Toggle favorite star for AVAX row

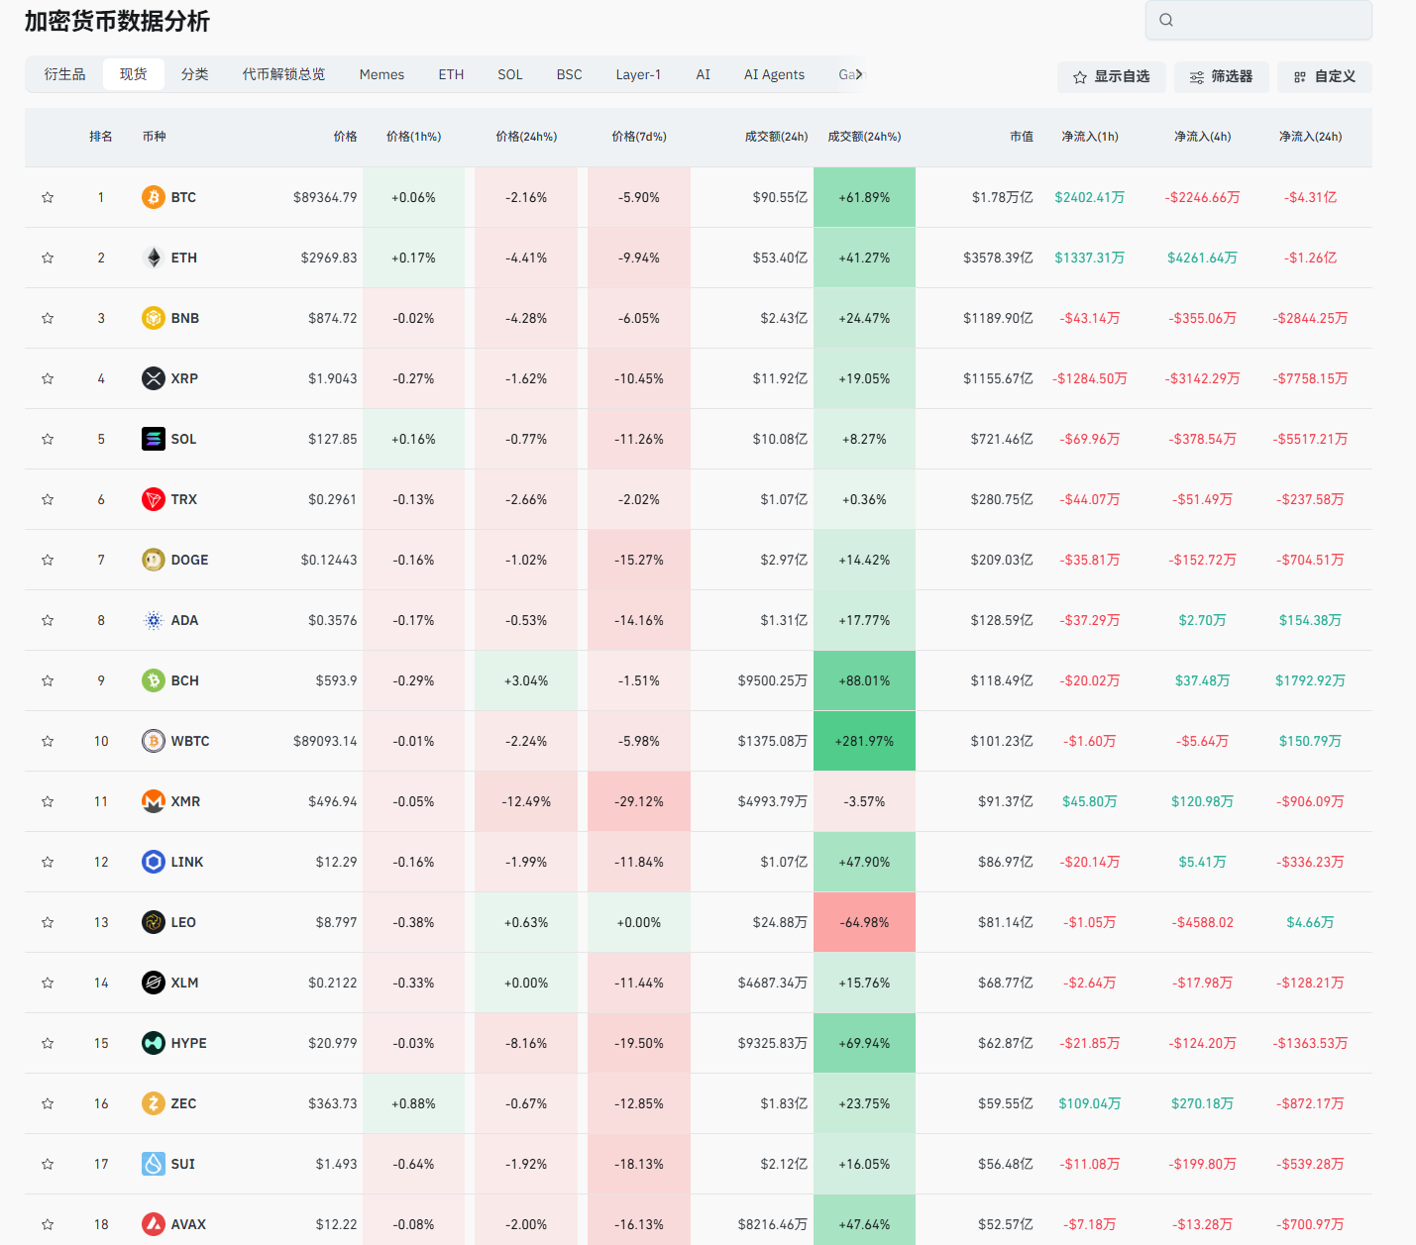[48, 1224]
